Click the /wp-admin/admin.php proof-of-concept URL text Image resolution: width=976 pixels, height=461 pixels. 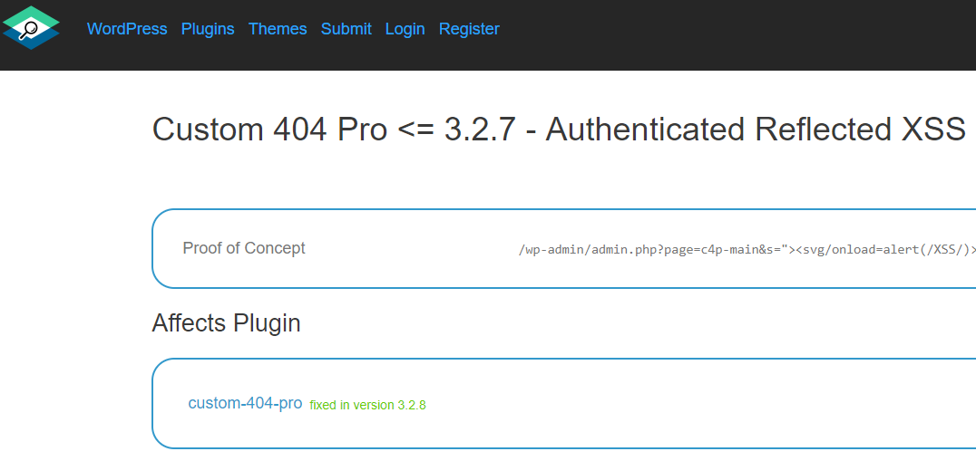(x=747, y=250)
